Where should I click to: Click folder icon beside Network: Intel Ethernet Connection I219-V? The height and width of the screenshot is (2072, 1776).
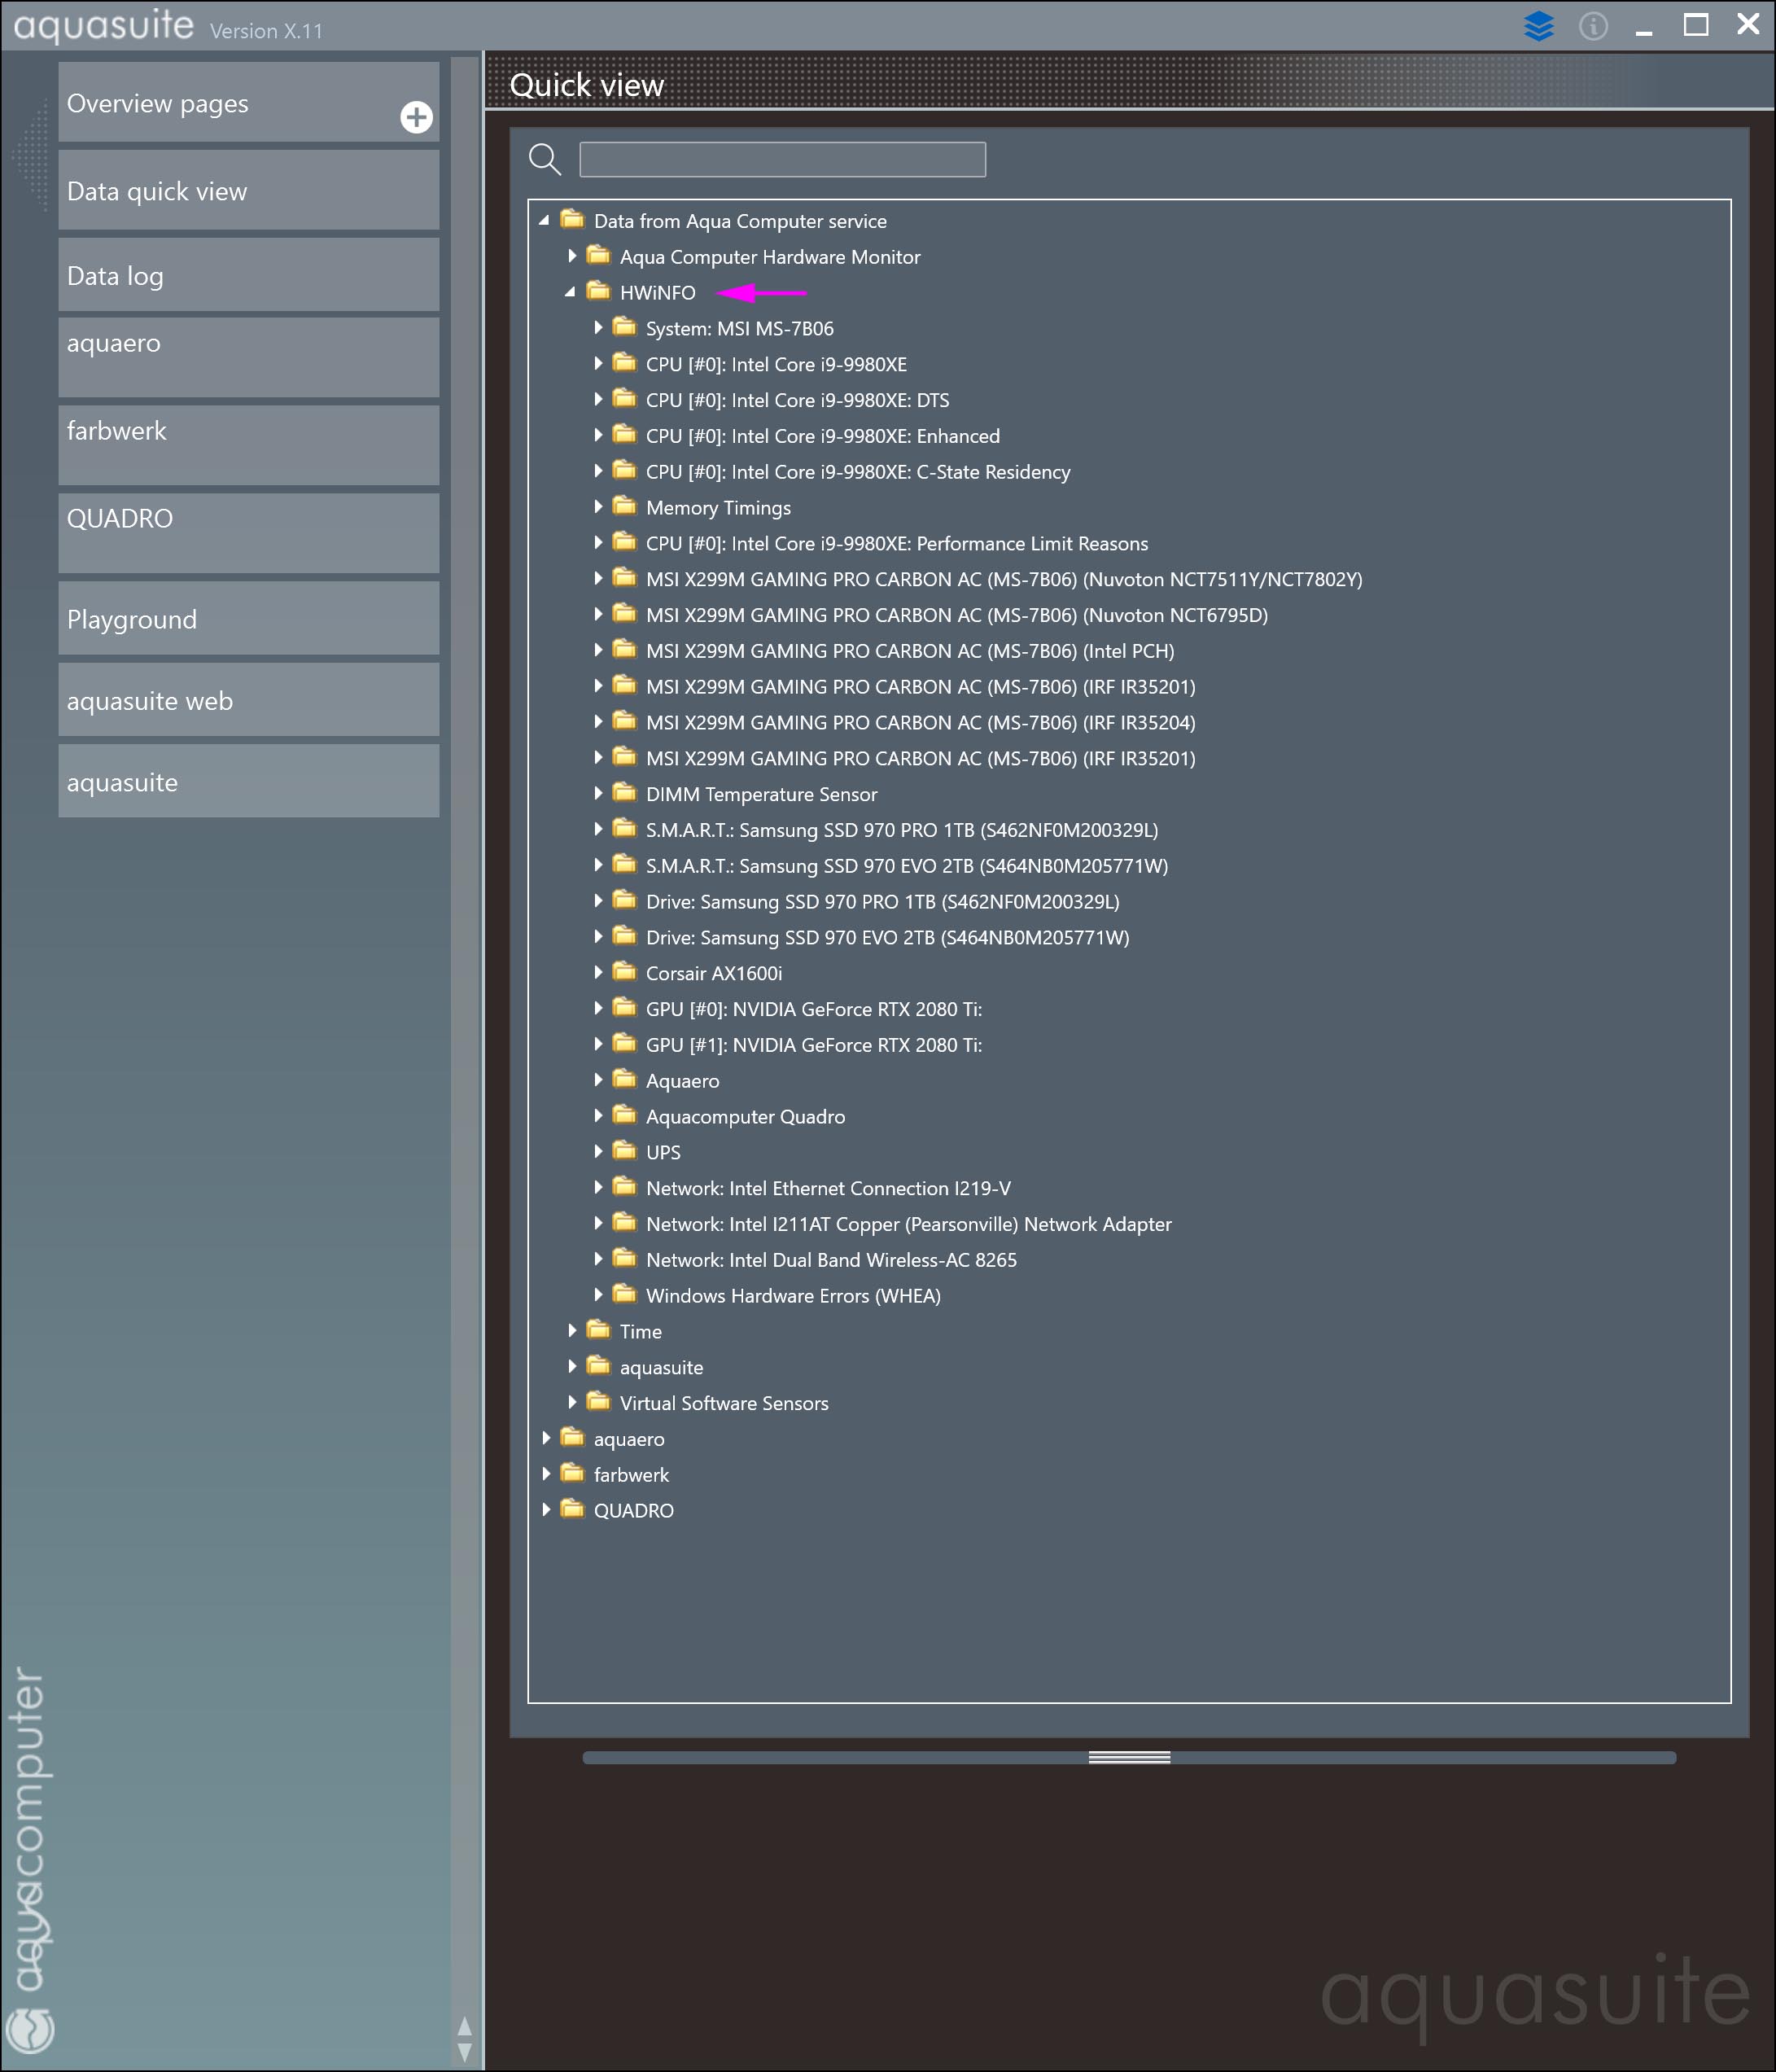click(624, 1187)
